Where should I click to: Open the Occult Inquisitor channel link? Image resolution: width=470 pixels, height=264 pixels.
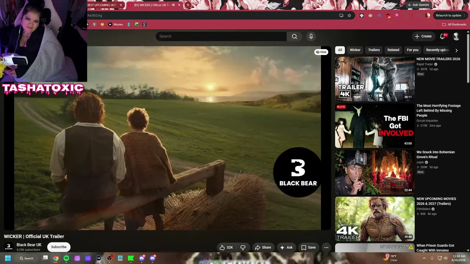point(427,121)
